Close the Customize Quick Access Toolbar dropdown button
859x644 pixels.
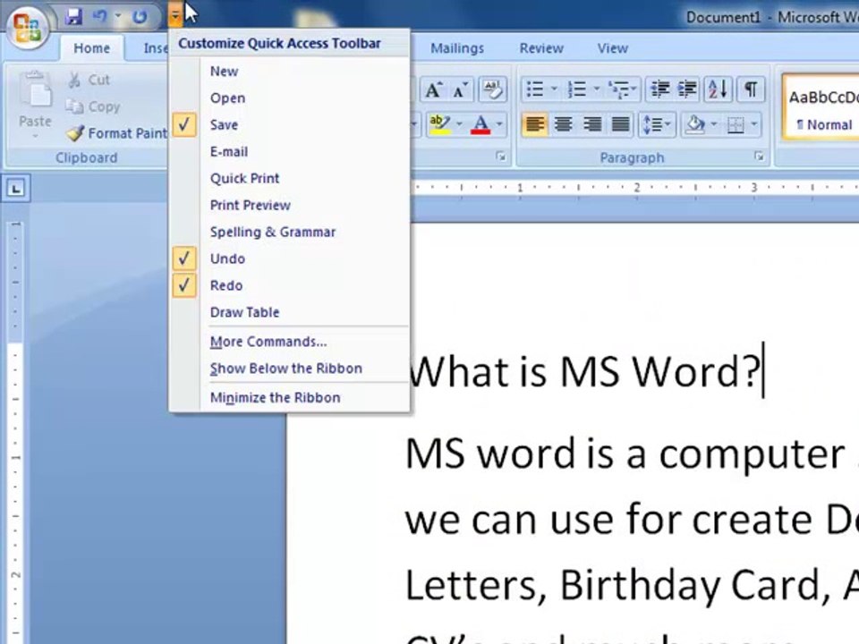[x=174, y=16]
